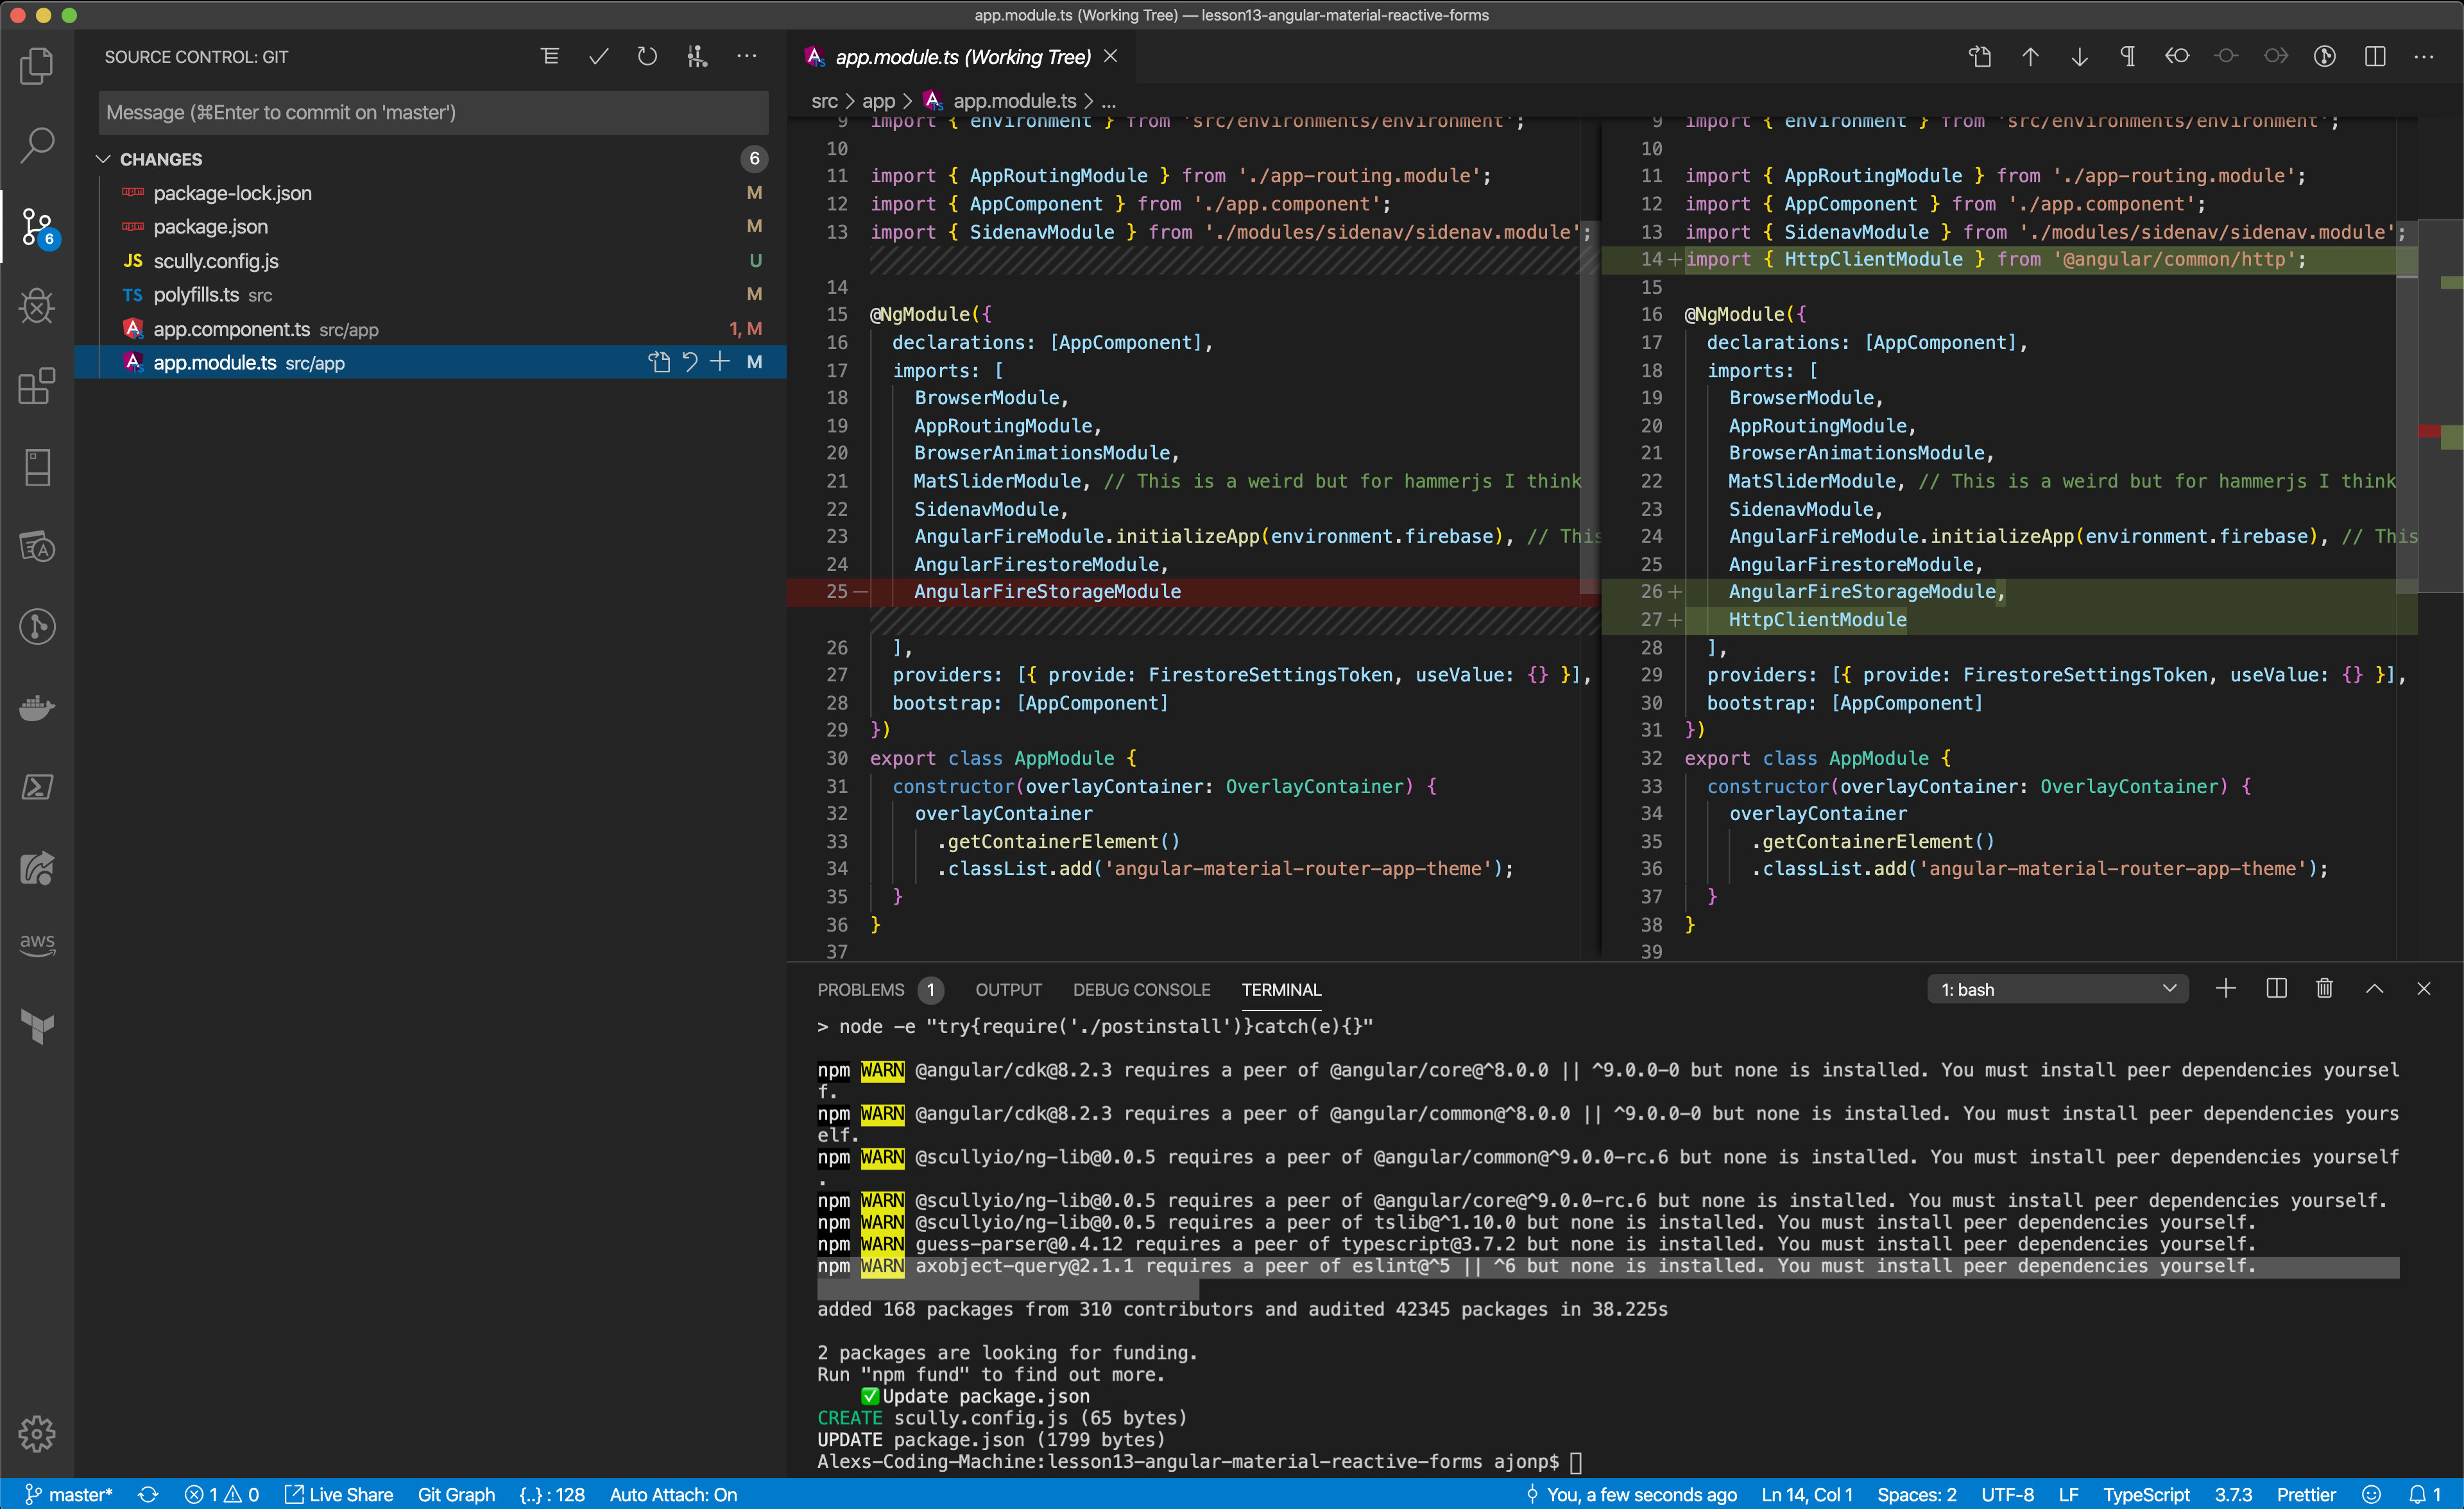Kill terminal with trash icon

2325,989
